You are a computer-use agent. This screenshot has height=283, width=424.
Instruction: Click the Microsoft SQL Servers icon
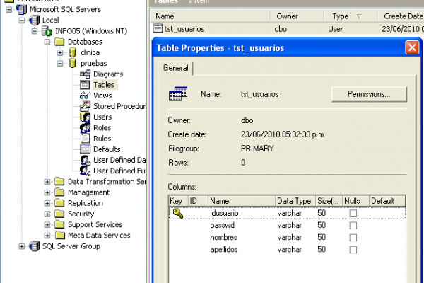[21, 9]
